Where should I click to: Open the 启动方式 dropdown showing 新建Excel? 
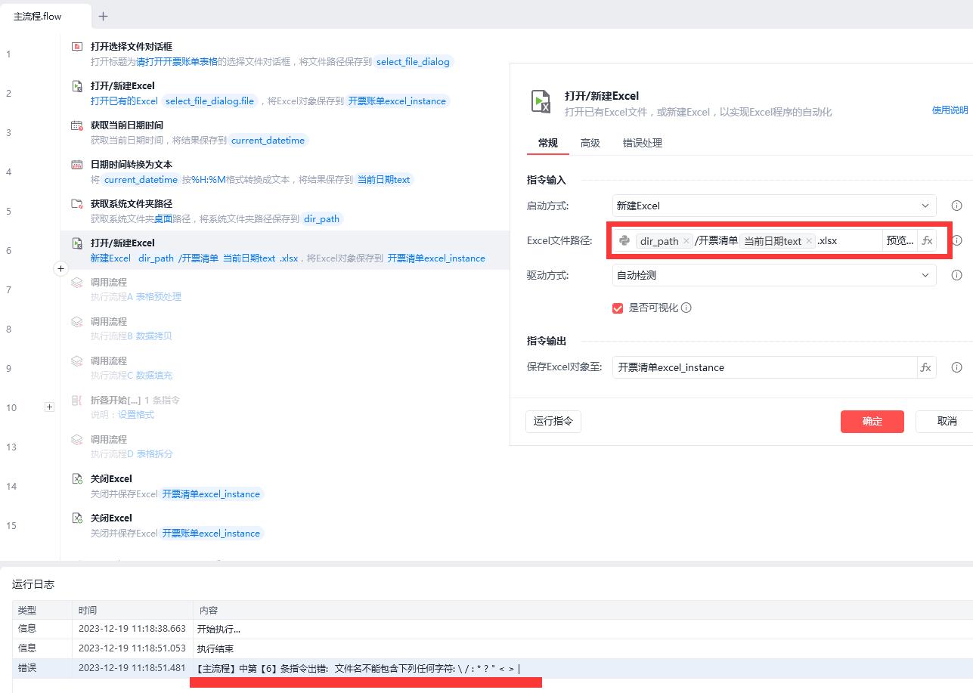coord(774,206)
